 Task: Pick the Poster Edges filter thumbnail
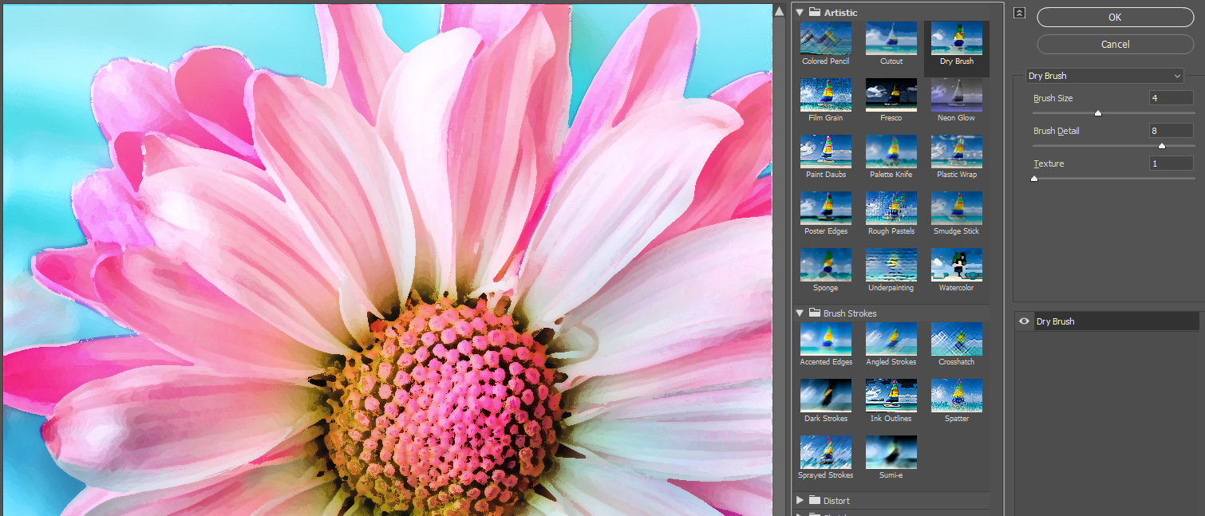(x=826, y=208)
